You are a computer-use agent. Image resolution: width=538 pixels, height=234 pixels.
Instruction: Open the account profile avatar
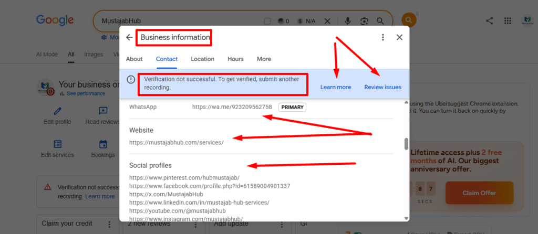coord(526,20)
